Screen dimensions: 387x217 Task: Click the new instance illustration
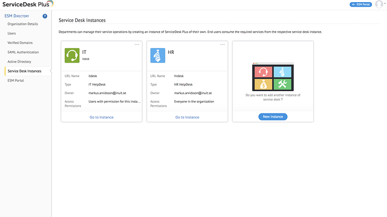pyautogui.click(x=273, y=77)
